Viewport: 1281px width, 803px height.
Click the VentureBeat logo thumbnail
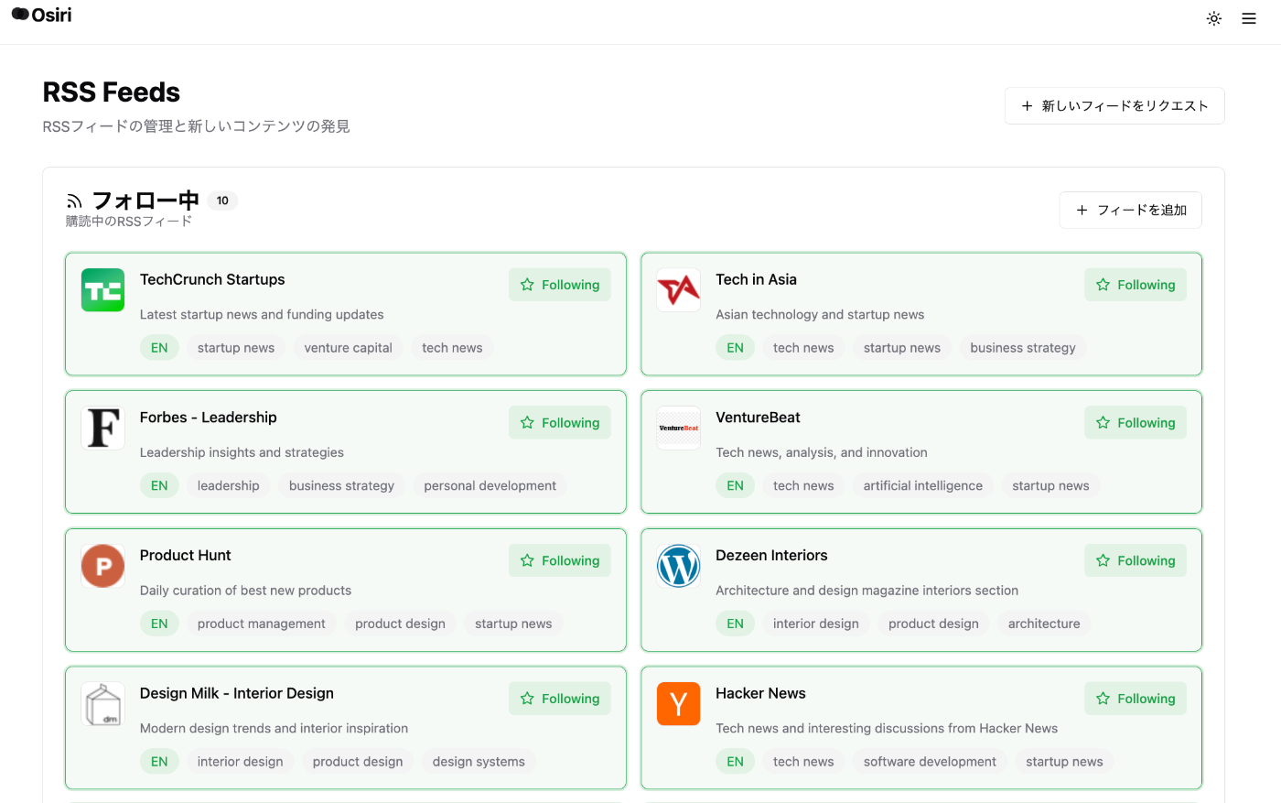679,429
